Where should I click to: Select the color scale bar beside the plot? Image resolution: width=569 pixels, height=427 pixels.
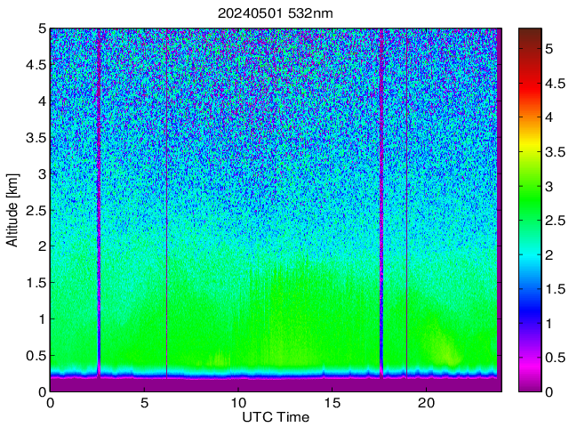pos(530,210)
